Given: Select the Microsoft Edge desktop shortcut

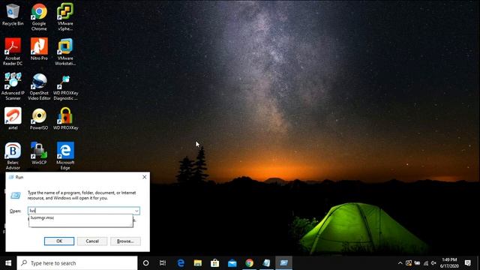Looking at the screenshot, I should pos(65,156).
